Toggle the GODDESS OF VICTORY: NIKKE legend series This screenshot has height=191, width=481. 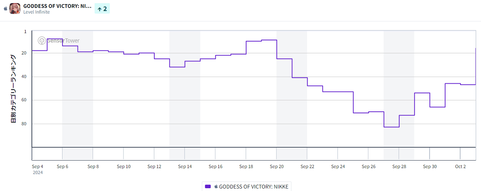click(253, 186)
